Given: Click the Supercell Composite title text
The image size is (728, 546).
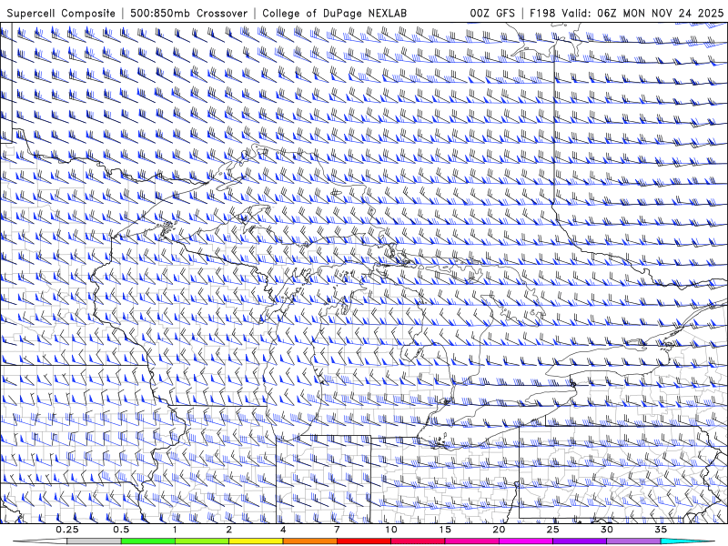Looking at the screenshot, I should point(61,13).
